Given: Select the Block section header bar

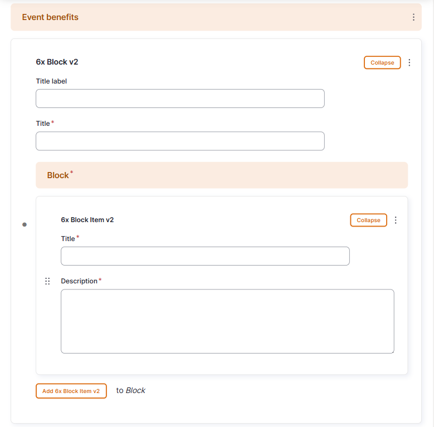Looking at the screenshot, I should pyautogui.click(x=222, y=175).
